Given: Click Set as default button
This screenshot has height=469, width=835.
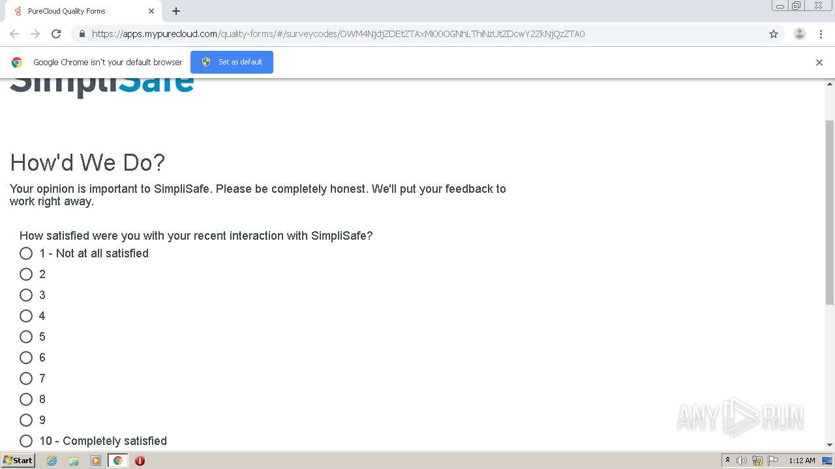Looking at the screenshot, I should [x=232, y=62].
